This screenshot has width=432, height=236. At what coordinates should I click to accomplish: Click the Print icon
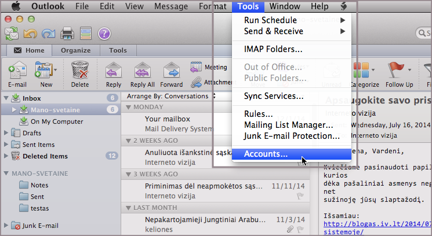67,33
